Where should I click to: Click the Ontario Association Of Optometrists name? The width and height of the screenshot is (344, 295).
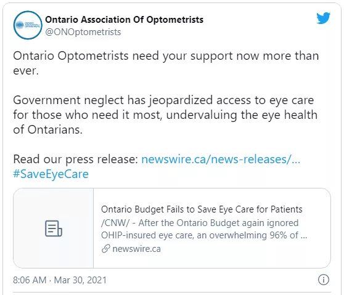coord(124,20)
